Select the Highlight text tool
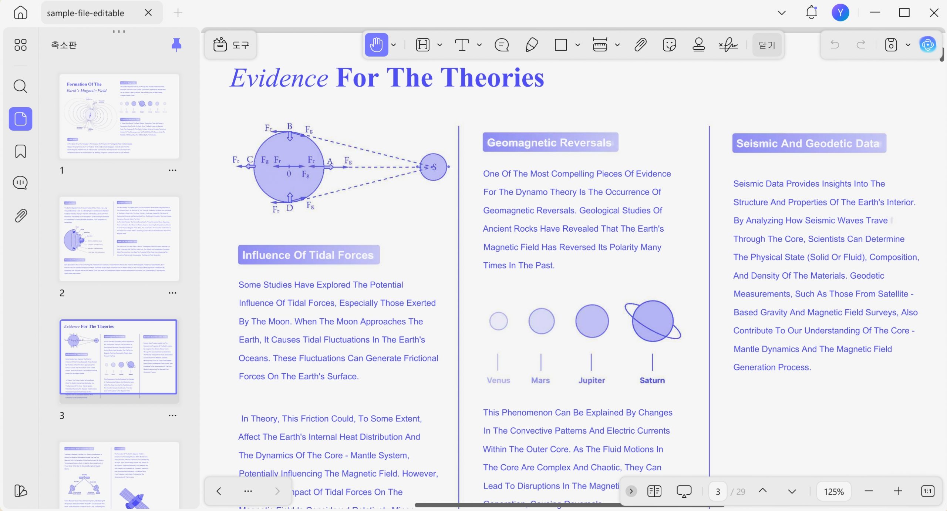 coord(423,45)
